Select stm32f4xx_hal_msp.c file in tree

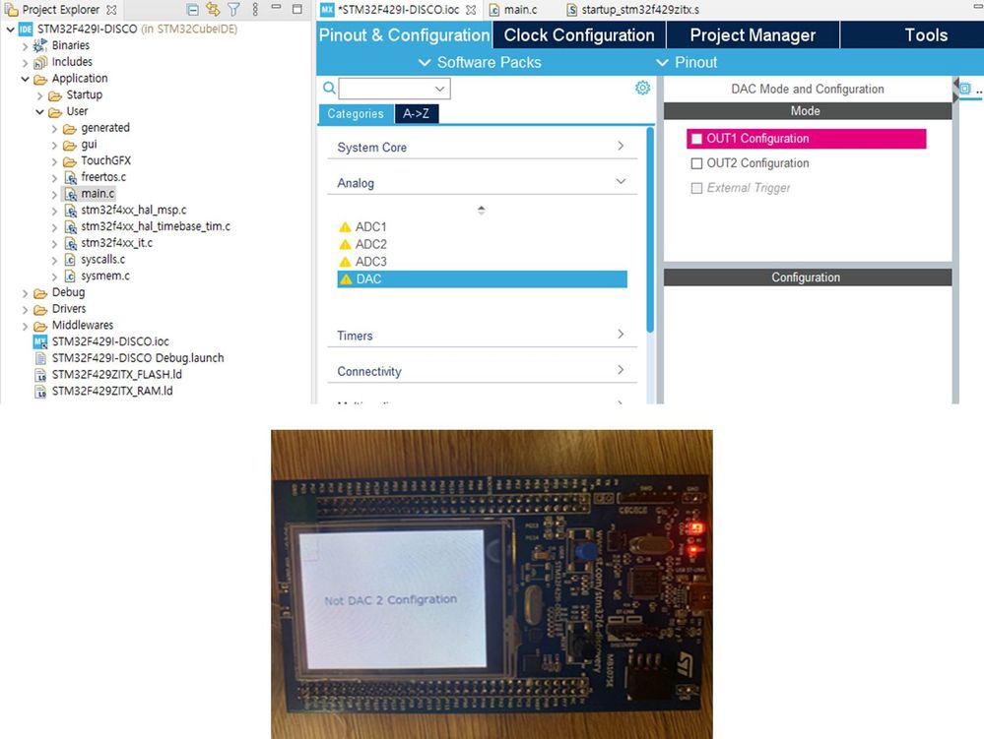[134, 210]
